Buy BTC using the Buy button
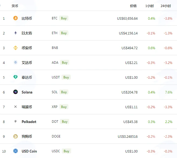This screenshot has height=158, width=177. pyautogui.click(x=64, y=18)
